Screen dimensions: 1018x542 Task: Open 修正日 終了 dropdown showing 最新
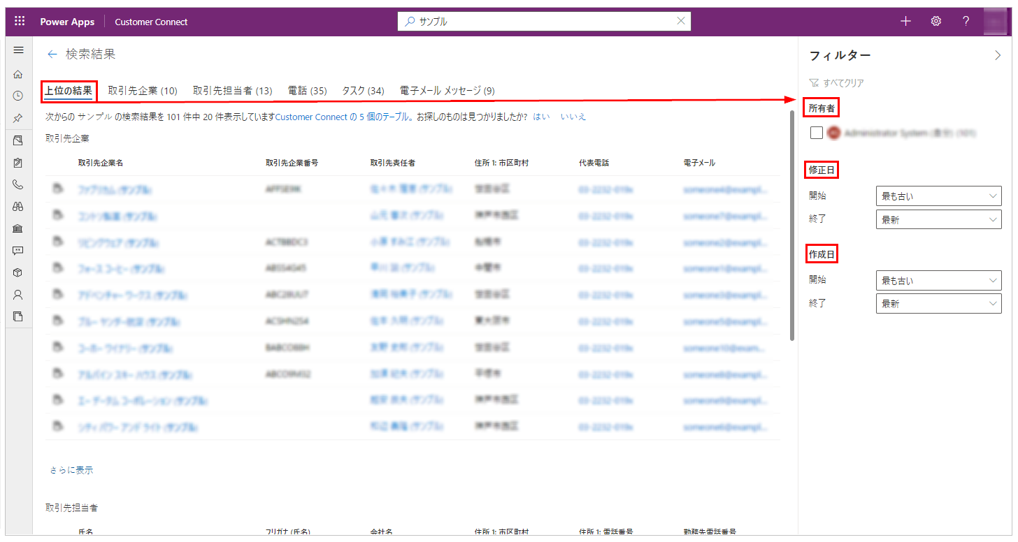(938, 219)
